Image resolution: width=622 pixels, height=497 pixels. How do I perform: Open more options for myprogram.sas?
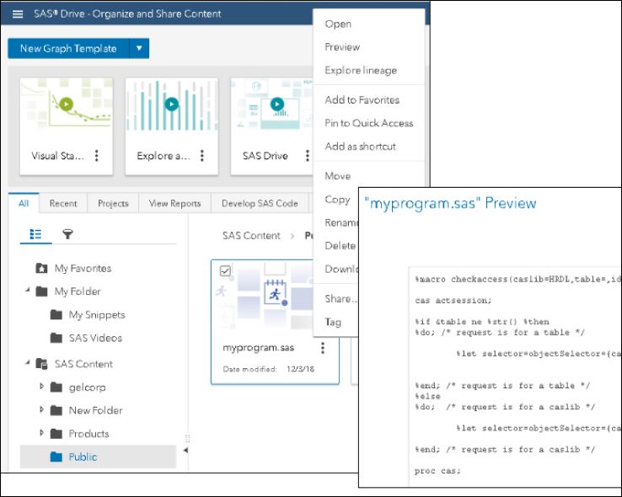(323, 348)
